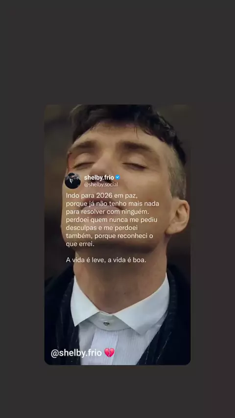This screenshot has width=235, height=418.
Task: Tap the white shirt collar
Action: (x=119, y=306)
